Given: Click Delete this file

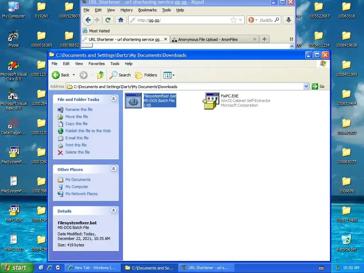Looking at the screenshot, I should pos(77,152).
